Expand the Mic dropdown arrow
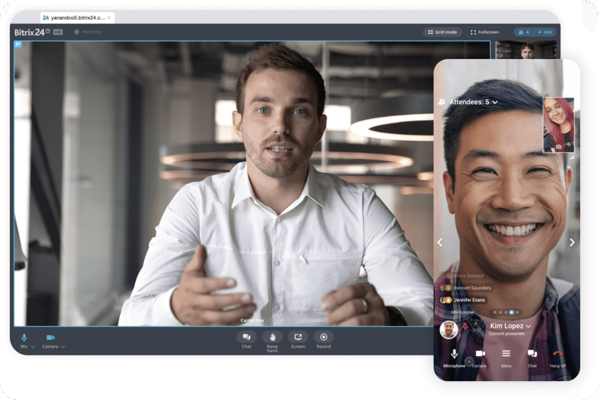 click(33, 347)
